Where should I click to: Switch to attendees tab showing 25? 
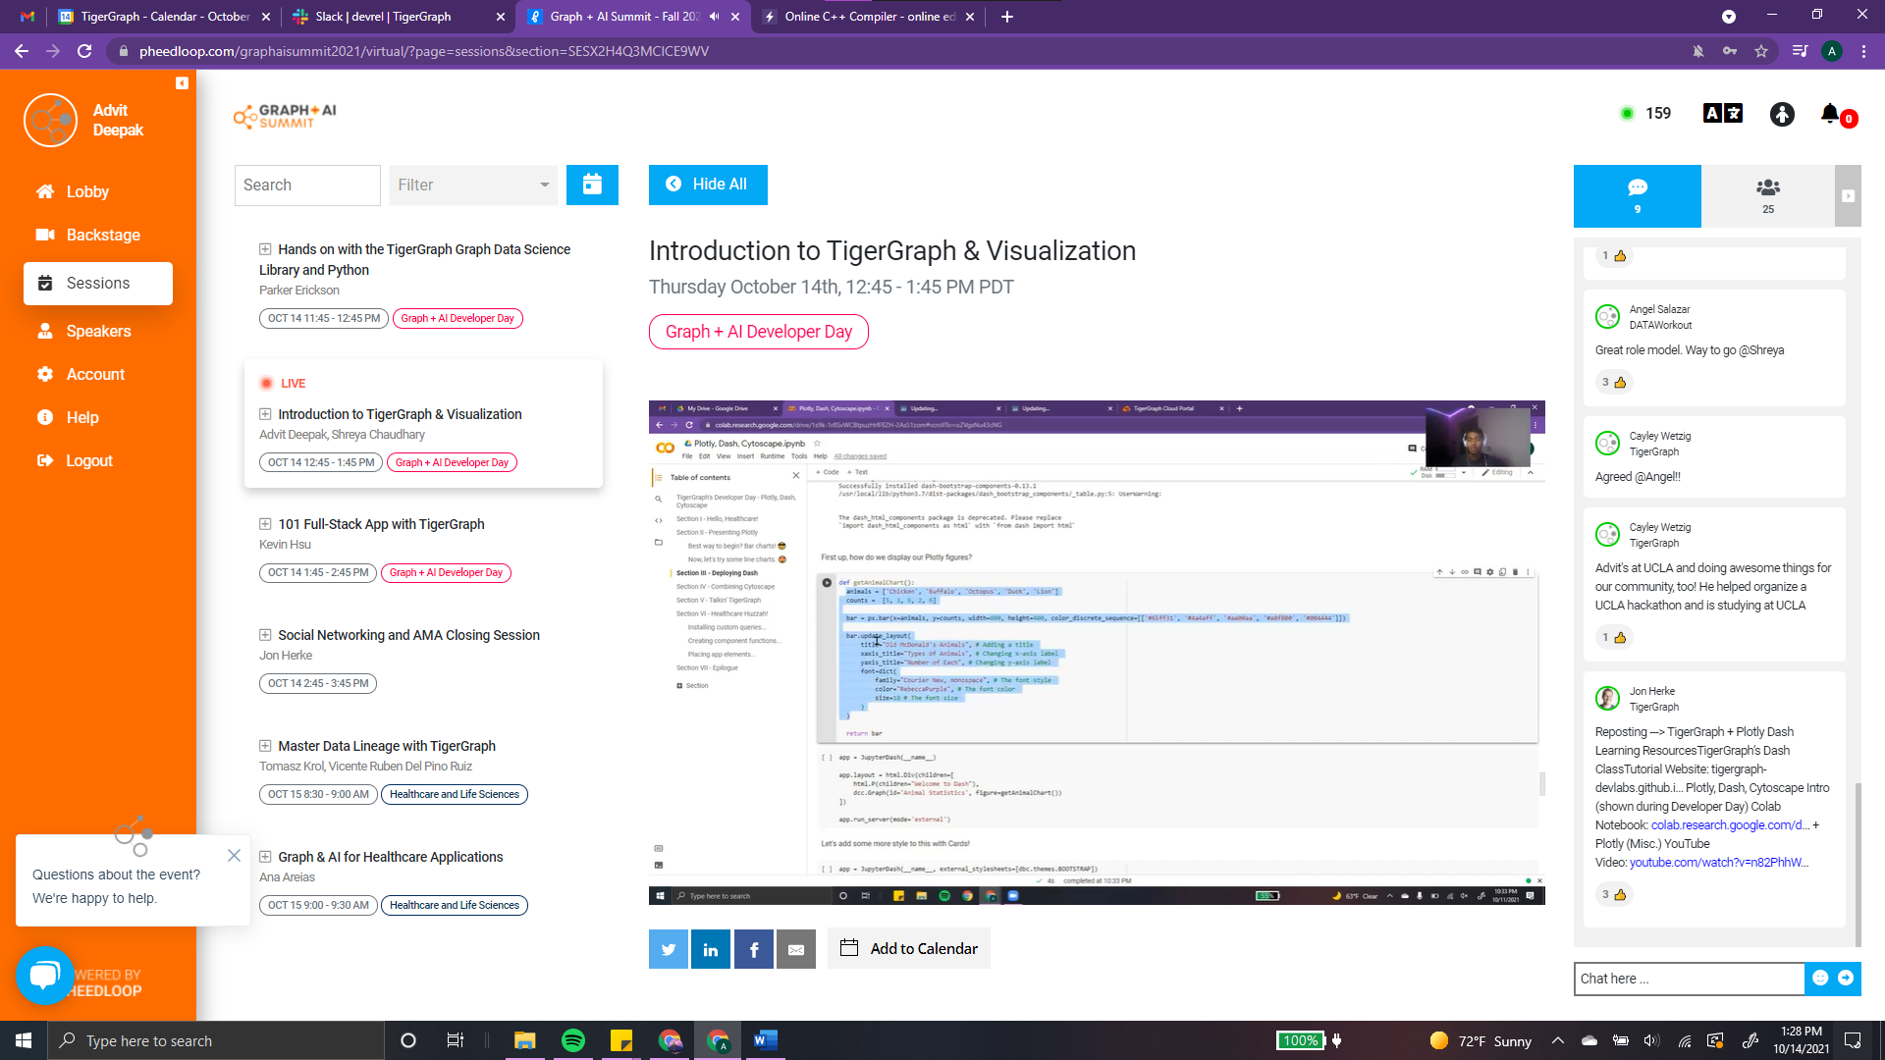point(1767,195)
